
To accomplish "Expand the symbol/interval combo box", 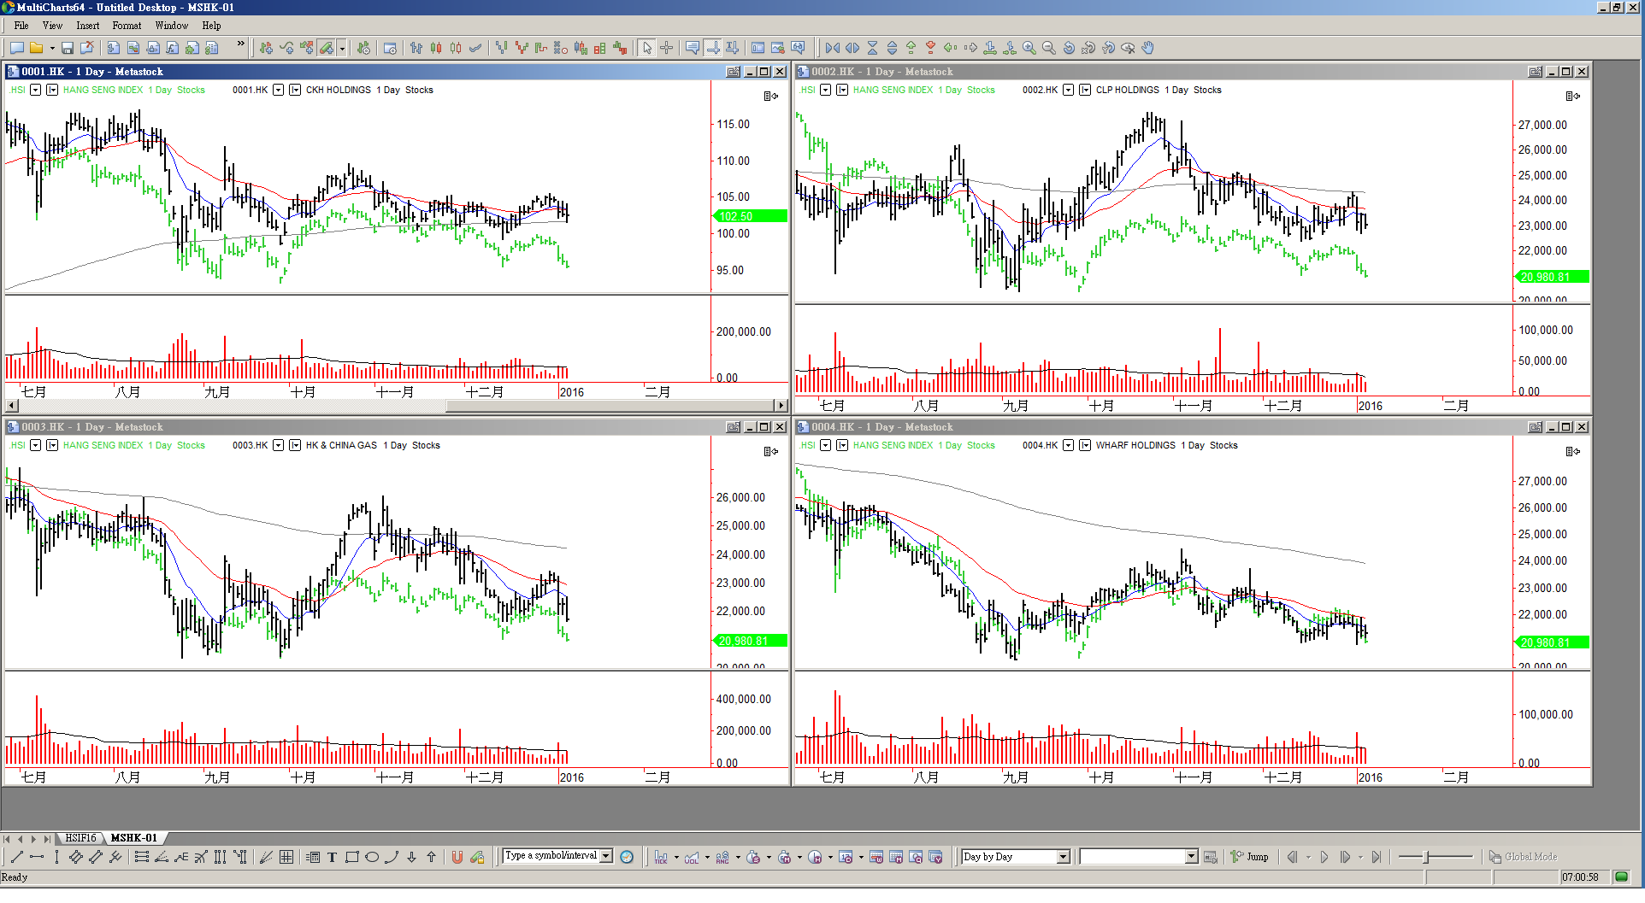I will click(x=606, y=856).
